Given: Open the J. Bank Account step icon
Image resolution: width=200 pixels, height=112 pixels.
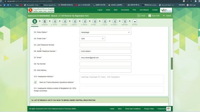Looking at the screenshot, I should tap(75, 21).
